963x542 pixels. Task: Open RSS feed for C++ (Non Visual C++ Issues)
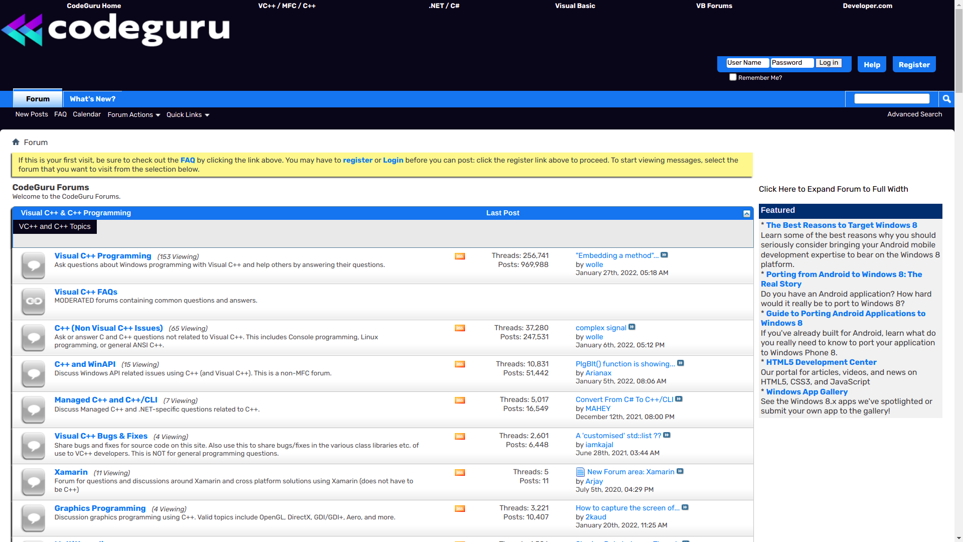point(460,328)
